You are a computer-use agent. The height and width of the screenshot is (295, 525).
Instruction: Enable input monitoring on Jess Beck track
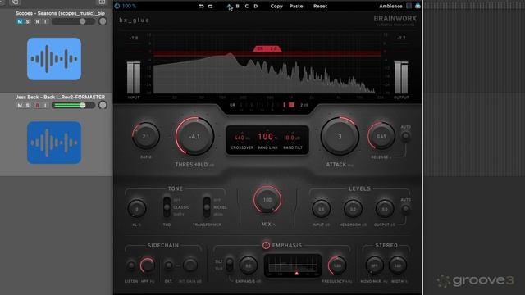click(46, 106)
